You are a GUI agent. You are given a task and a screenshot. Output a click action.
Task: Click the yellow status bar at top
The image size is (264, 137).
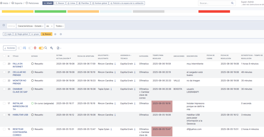click(x=18, y=11)
